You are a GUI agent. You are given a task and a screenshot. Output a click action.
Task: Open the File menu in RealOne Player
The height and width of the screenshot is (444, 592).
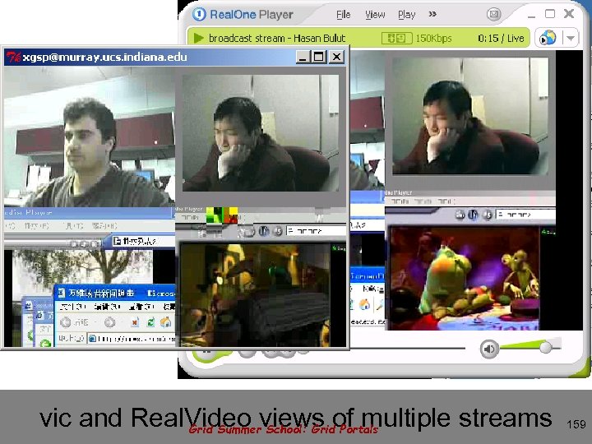(x=343, y=15)
